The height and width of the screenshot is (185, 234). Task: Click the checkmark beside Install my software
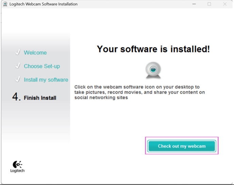[18, 80]
